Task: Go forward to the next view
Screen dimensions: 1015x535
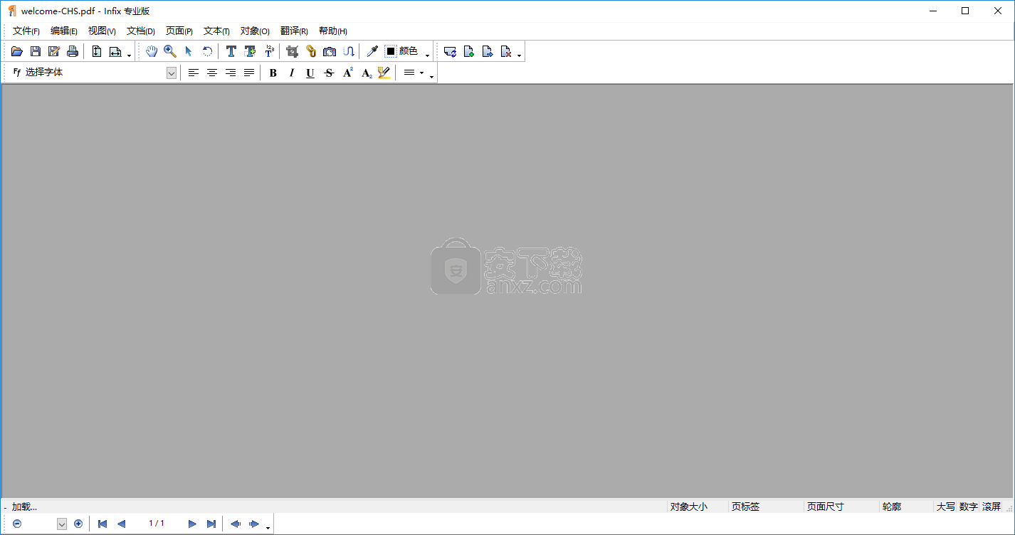Action: [x=253, y=524]
